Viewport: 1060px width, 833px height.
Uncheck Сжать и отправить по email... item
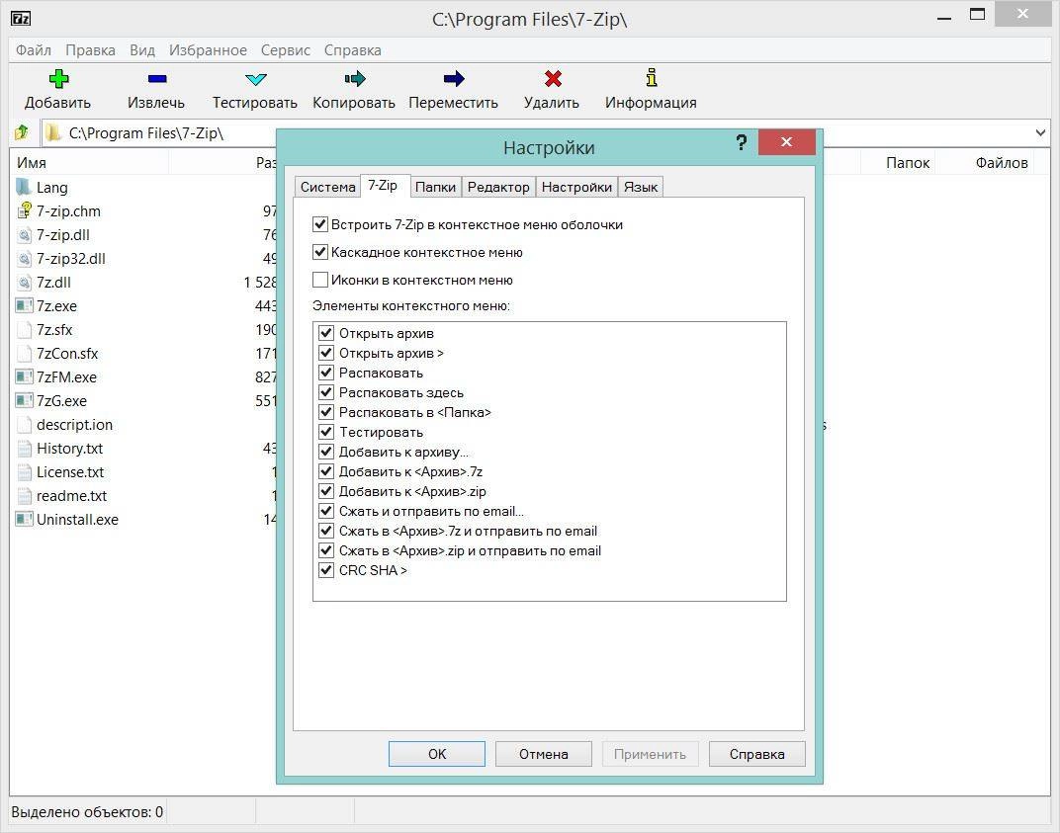coord(326,511)
